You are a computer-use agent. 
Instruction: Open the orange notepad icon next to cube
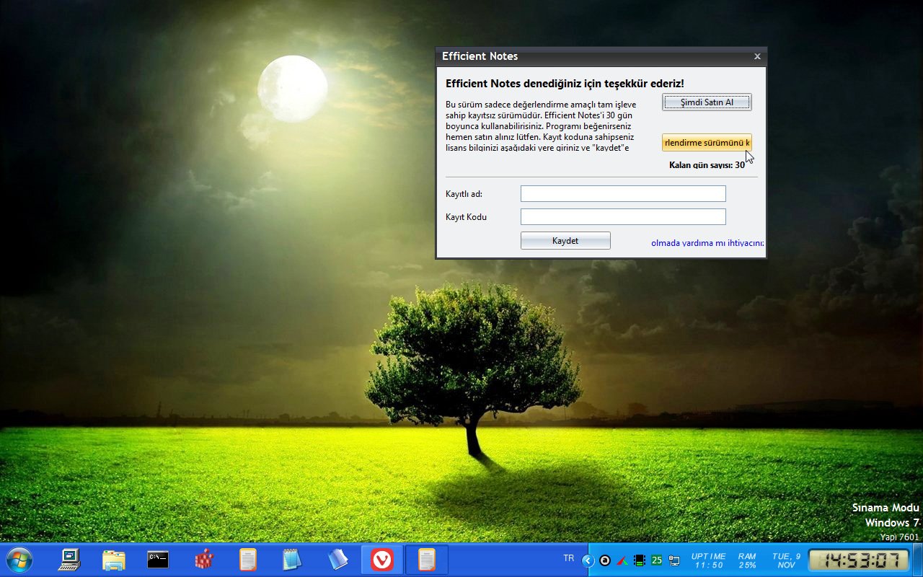click(248, 560)
